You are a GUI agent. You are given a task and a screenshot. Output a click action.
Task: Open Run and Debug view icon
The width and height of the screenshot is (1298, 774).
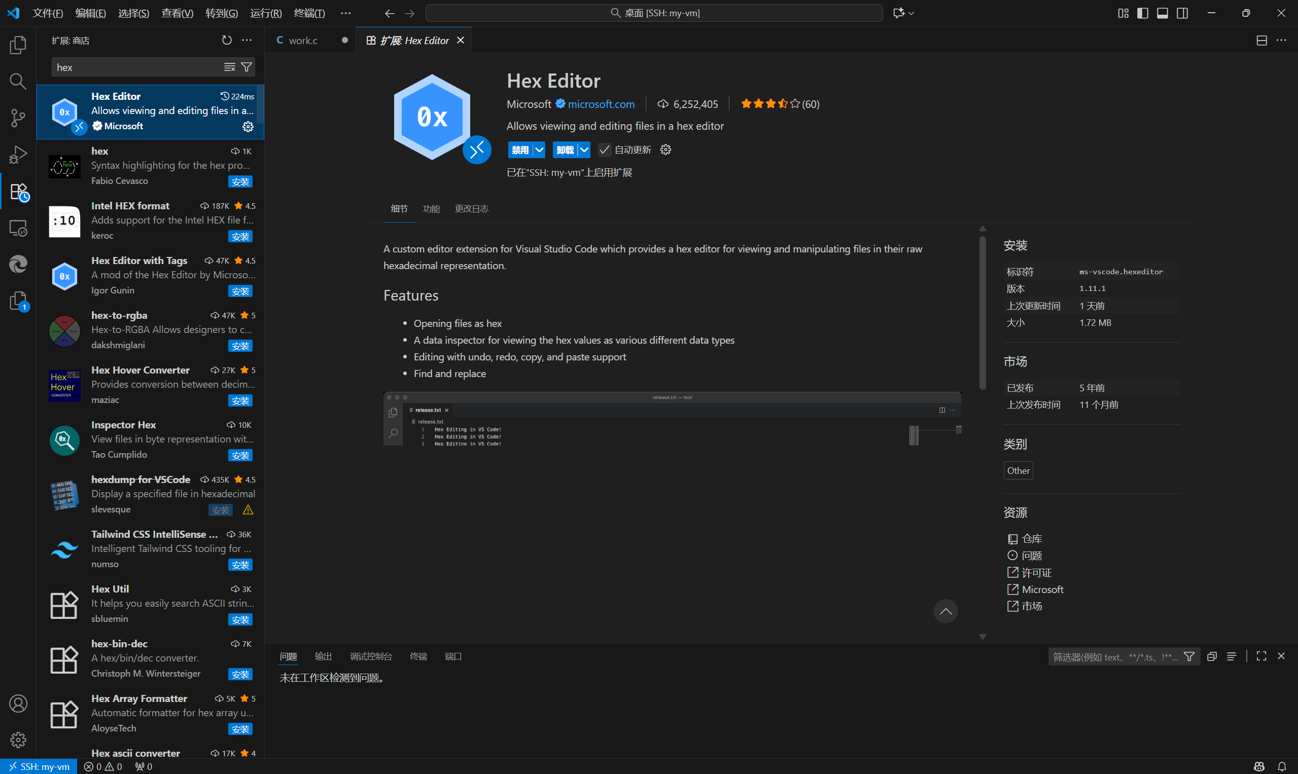[18, 155]
